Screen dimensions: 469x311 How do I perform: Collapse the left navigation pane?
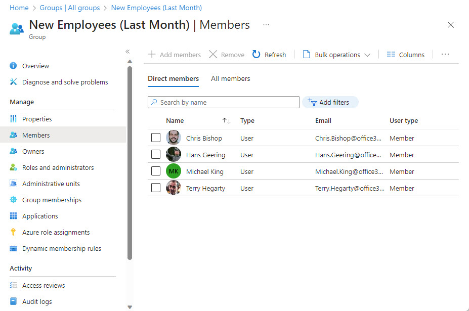tap(127, 52)
